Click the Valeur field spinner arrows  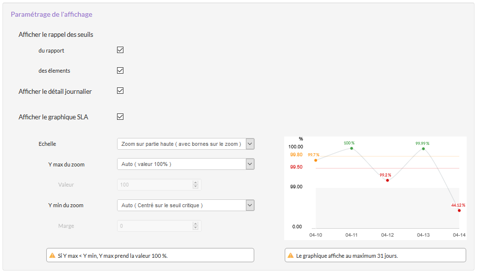pos(196,185)
